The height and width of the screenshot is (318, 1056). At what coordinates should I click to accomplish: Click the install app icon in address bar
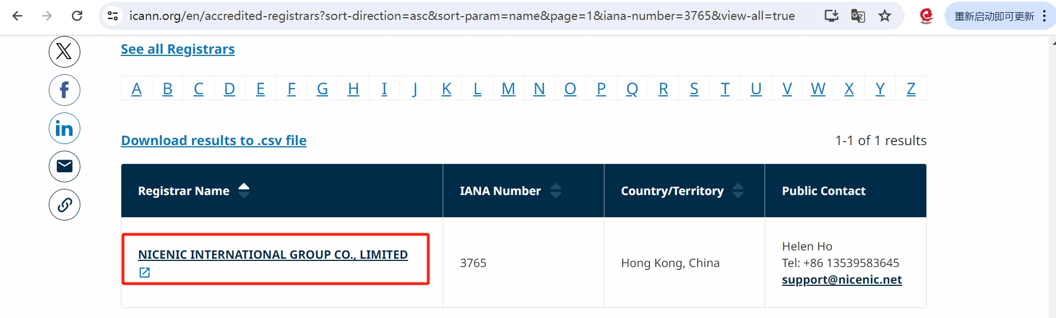(831, 16)
